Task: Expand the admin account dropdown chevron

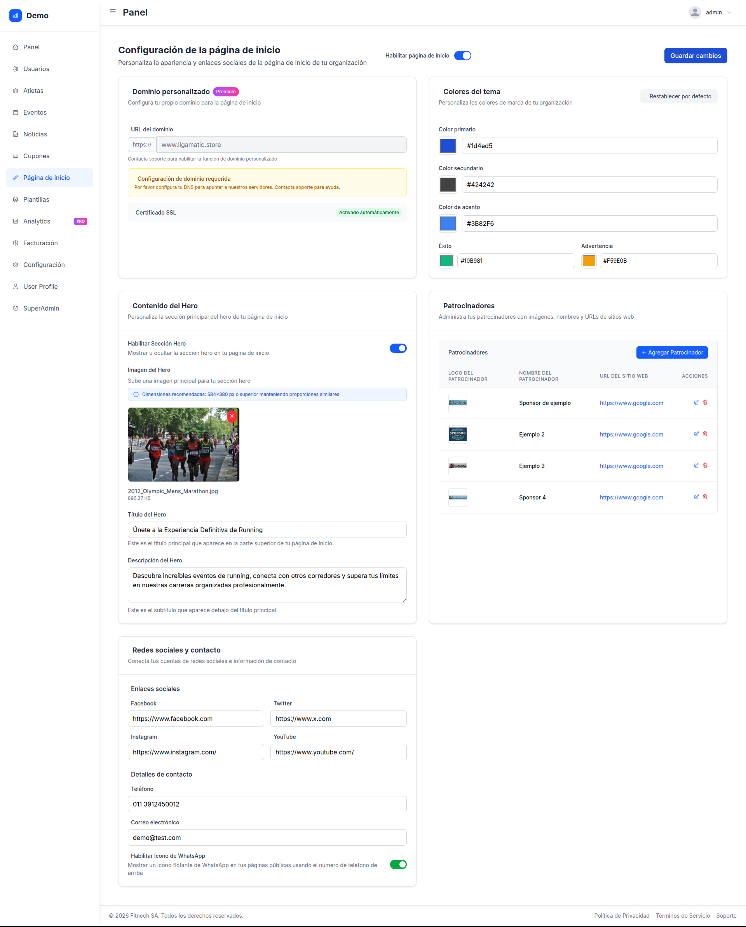Action: pyautogui.click(x=729, y=12)
